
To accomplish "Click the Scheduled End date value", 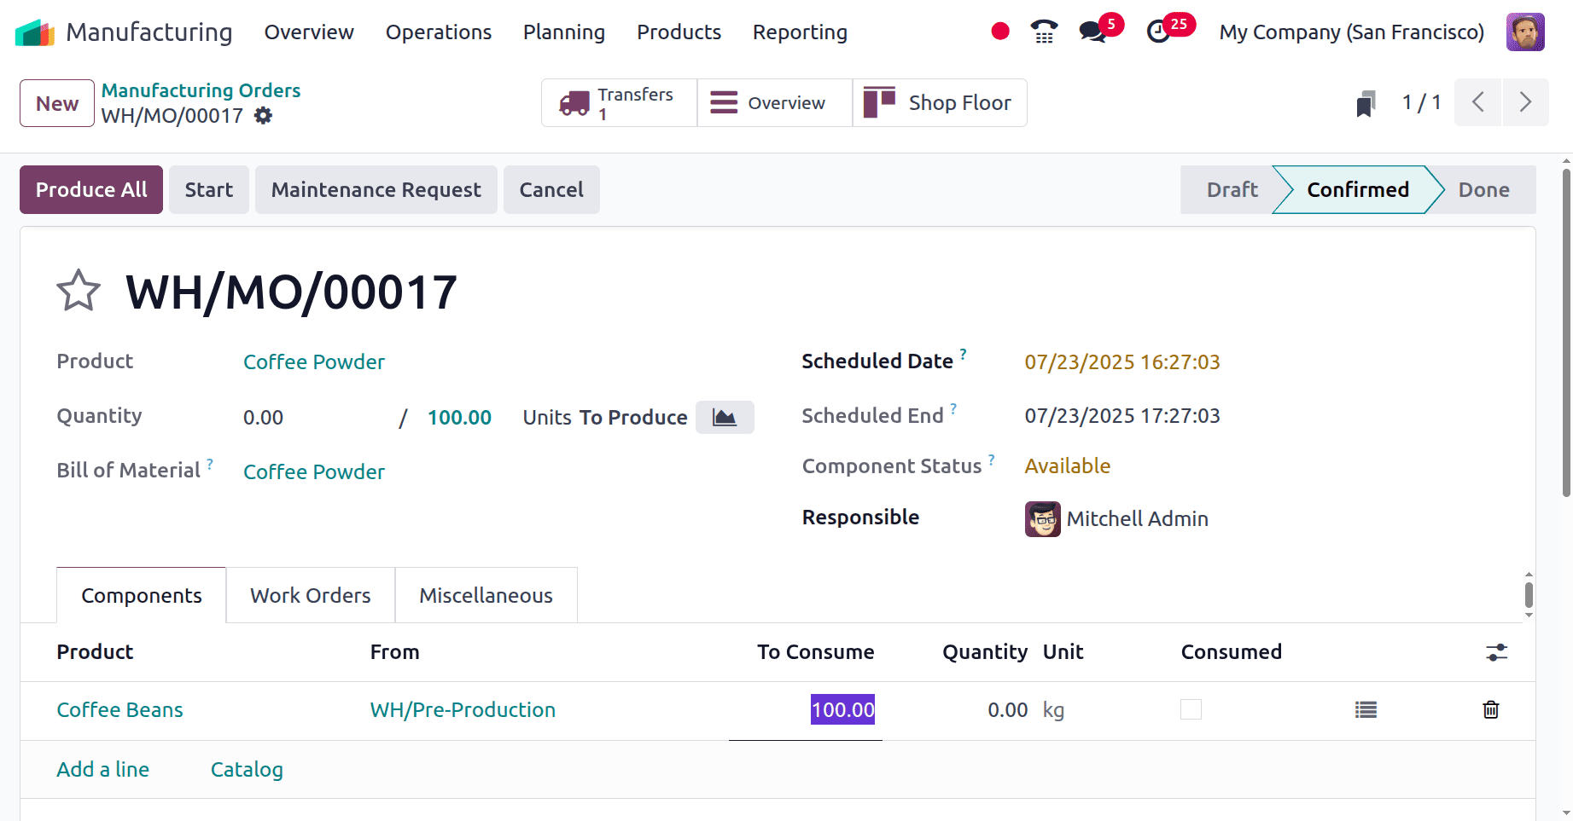I will tap(1122, 416).
